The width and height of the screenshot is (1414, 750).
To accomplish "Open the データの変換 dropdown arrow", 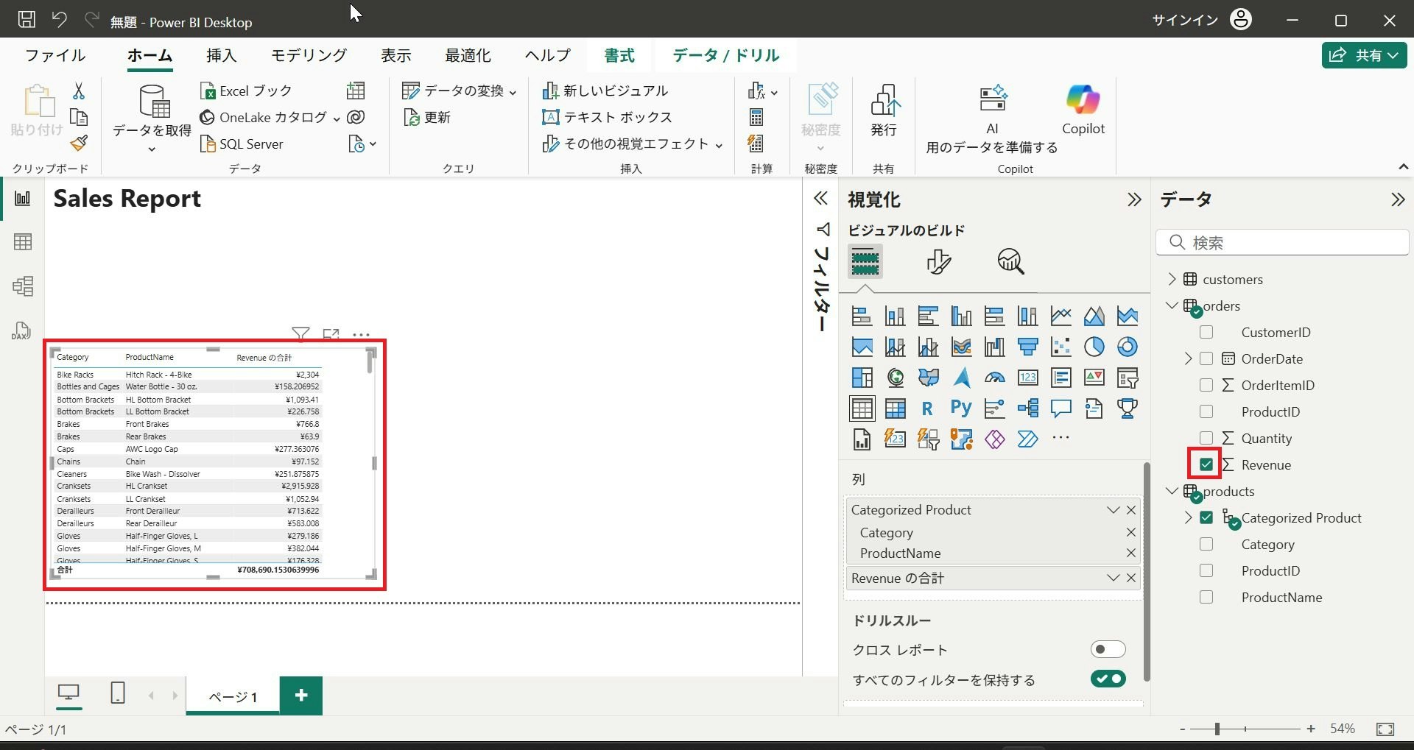I will pos(513,92).
